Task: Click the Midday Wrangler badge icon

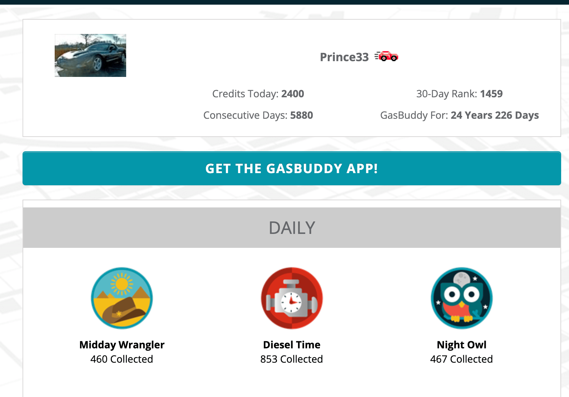Action: click(122, 298)
